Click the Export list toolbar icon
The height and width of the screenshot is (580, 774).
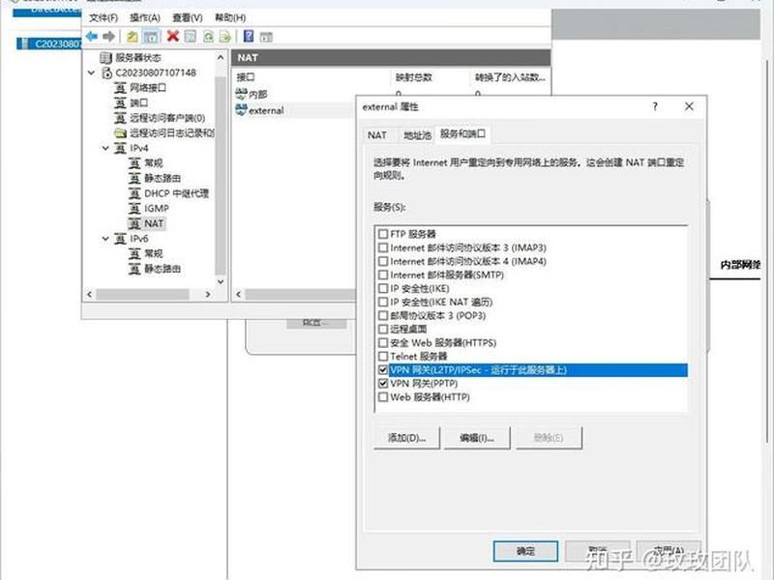click(225, 37)
